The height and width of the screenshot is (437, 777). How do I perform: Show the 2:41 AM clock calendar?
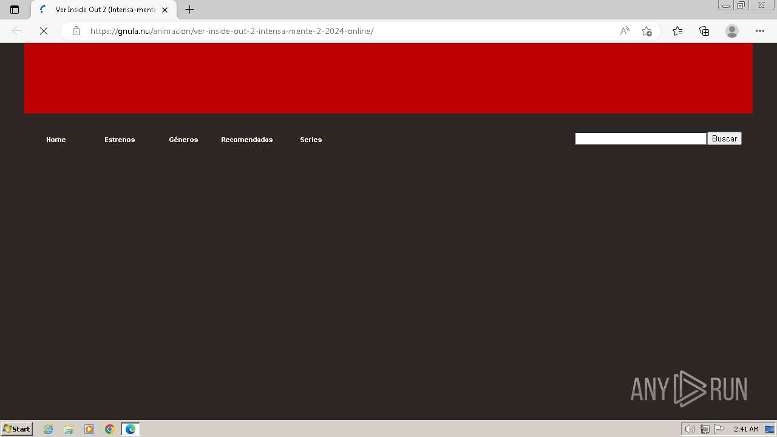pos(746,429)
